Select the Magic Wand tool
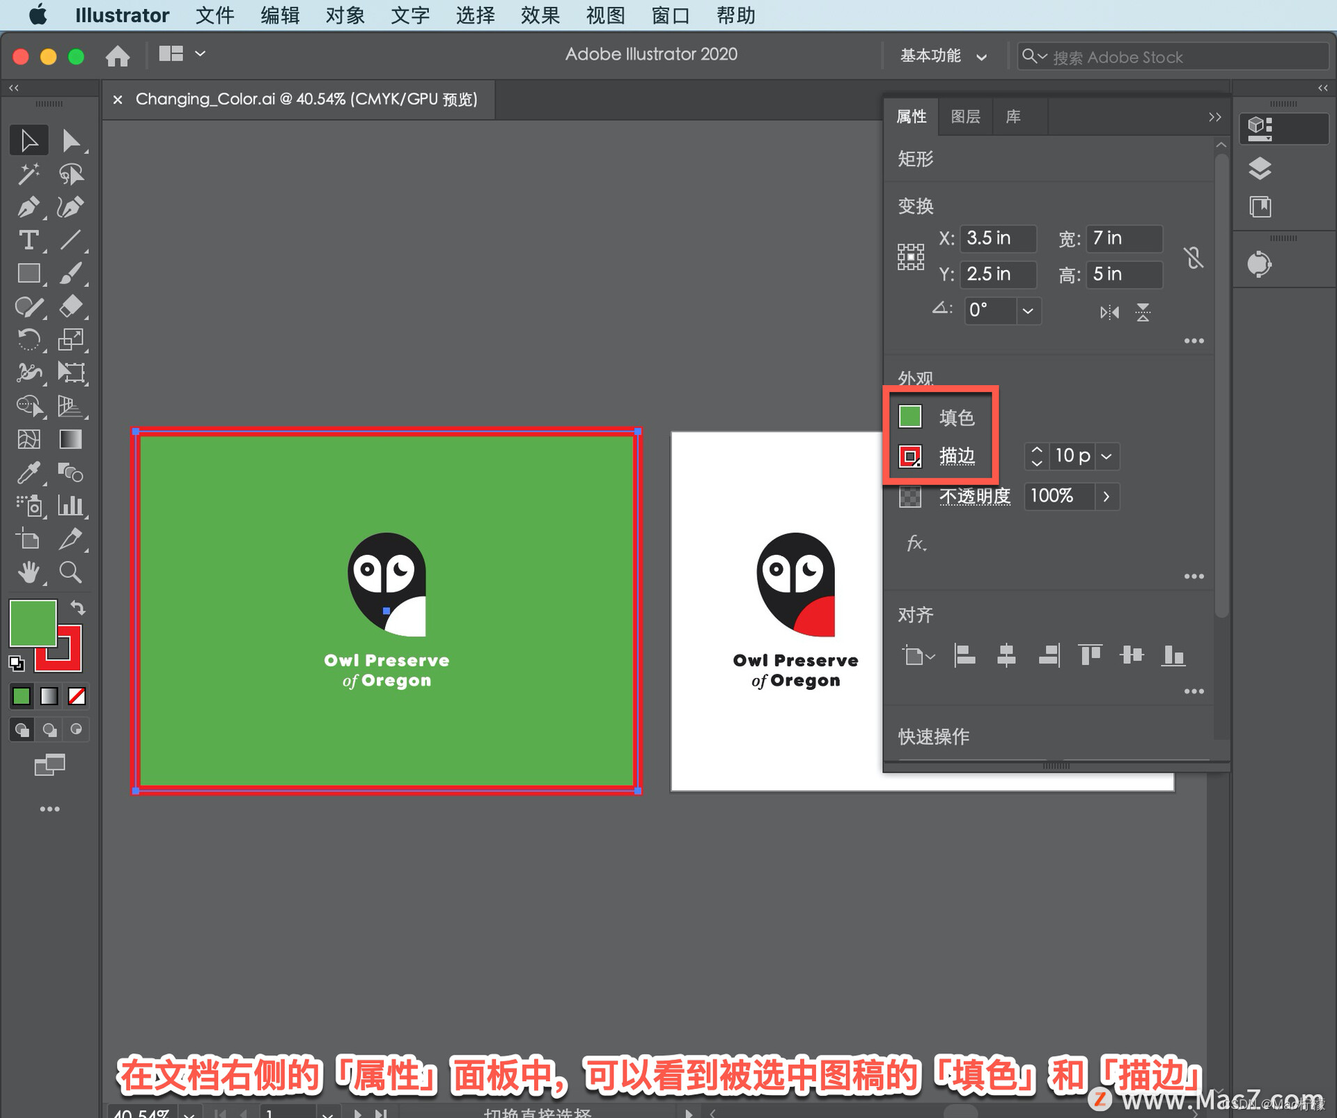This screenshot has width=1337, height=1118. (x=28, y=173)
